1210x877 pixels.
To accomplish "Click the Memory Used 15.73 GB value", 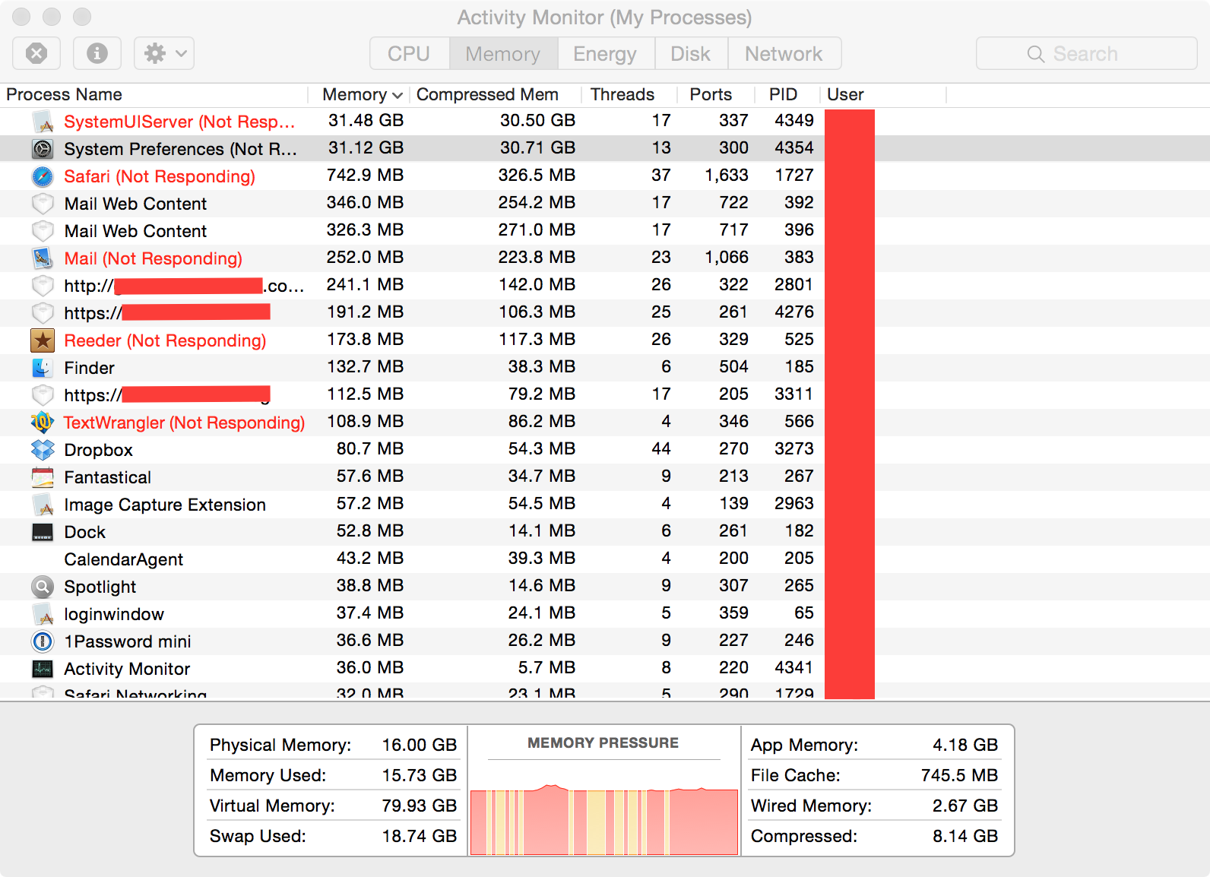I will point(420,775).
